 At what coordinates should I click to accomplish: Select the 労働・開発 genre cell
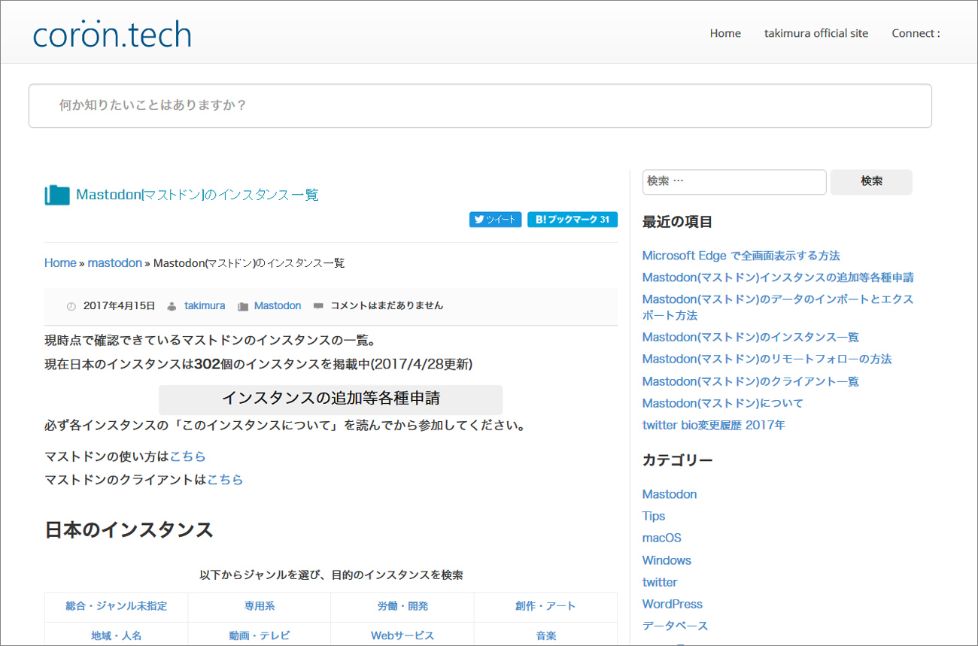pos(402,606)
